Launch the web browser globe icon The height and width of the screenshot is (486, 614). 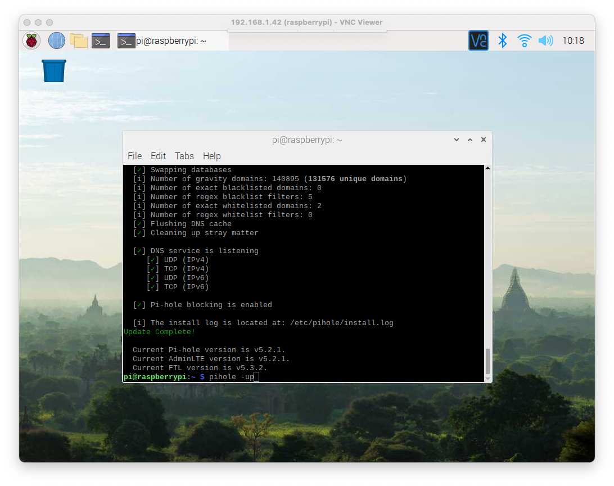(57, 40)
